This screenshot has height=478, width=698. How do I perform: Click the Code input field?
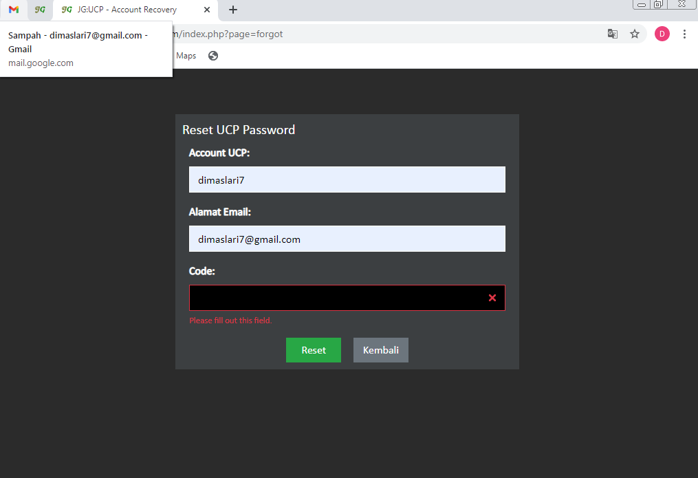coord(347,298)
